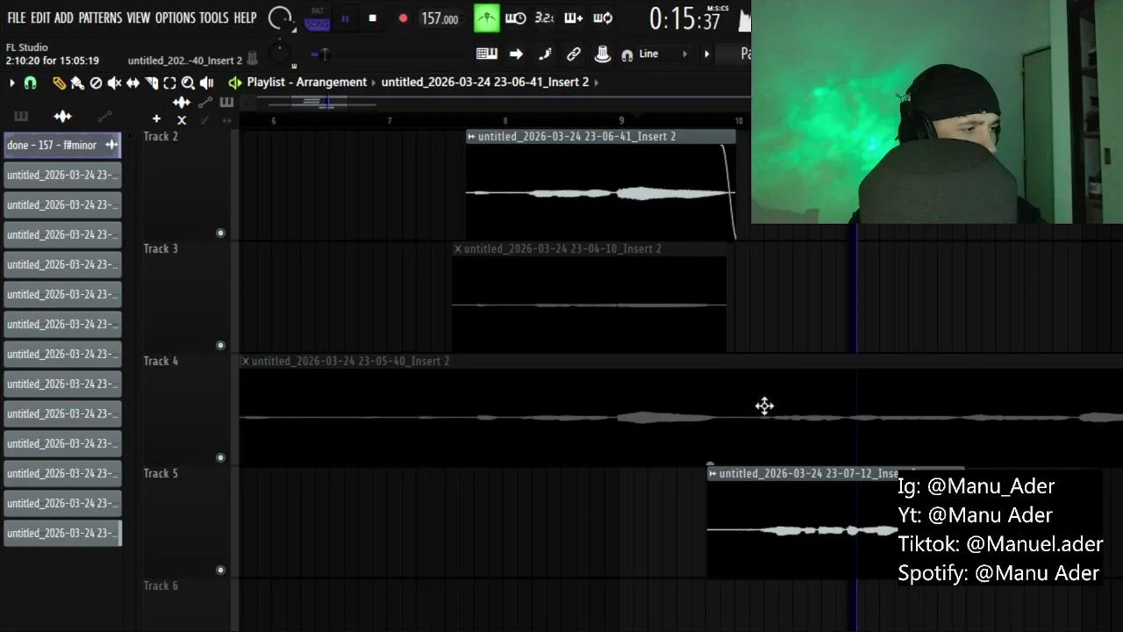Open the ADD menu
Image resolution: width=1123 pixels, height=632 pixels.
click(x=63, y=18)
